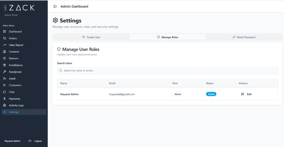Click the Actions column header

click(243, 83)
